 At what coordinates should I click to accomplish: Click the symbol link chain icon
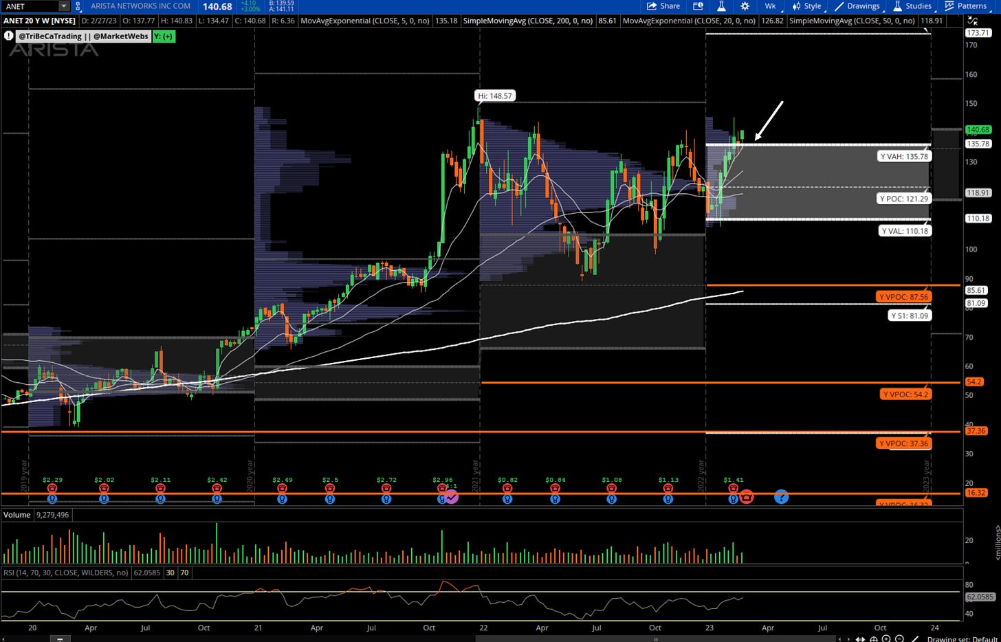pos(78,6)
